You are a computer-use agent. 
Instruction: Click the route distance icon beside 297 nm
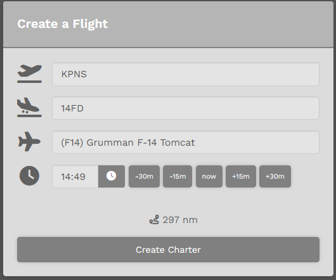154,220
